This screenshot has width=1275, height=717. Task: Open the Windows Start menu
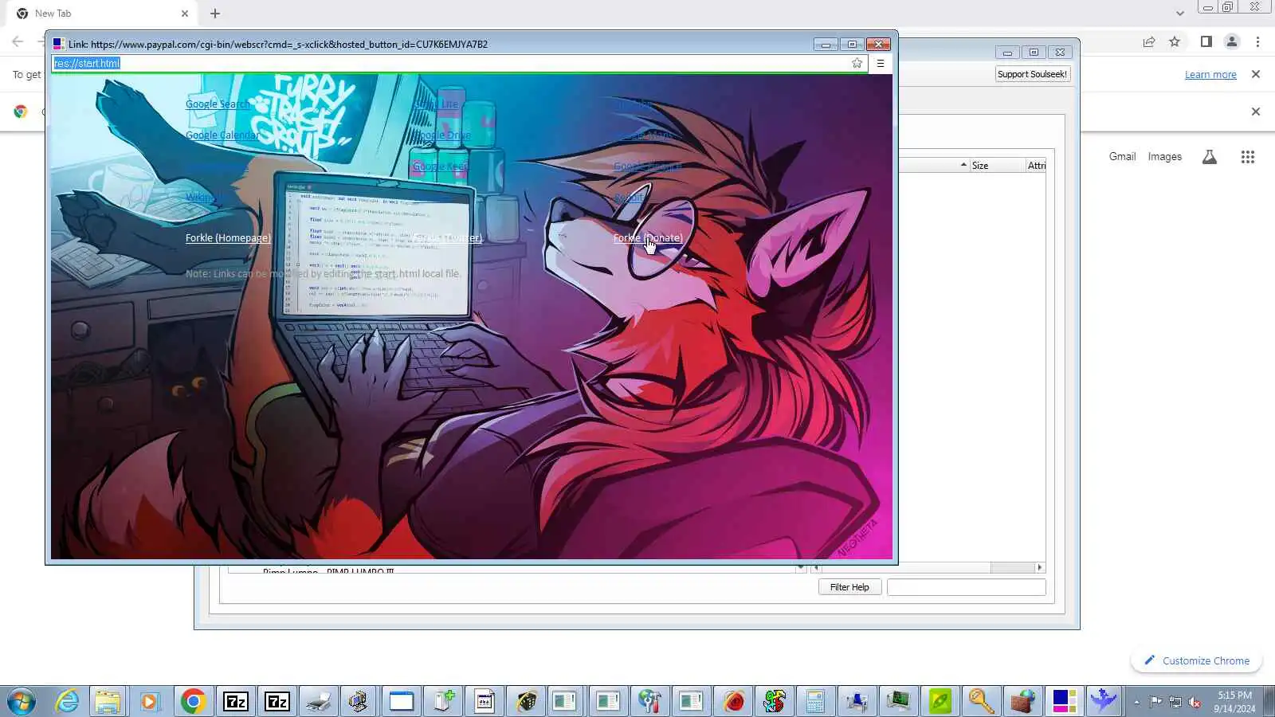coord(22,702)
